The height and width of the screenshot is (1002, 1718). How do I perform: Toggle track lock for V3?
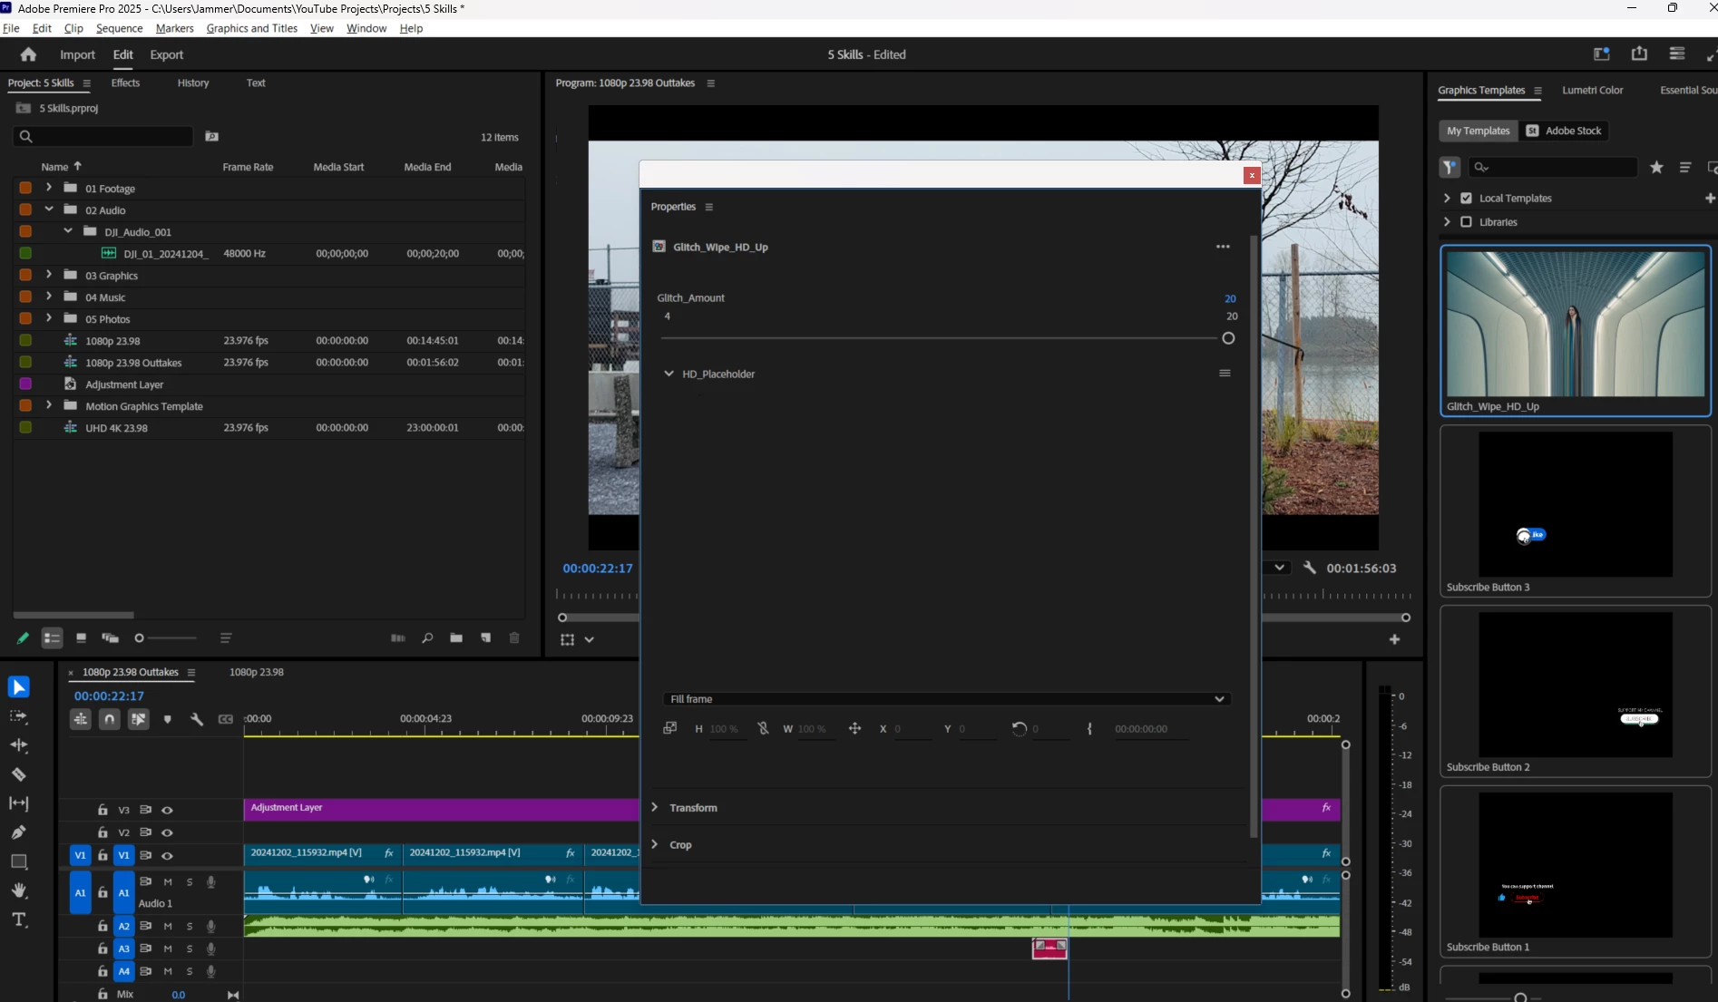point(102,810)
